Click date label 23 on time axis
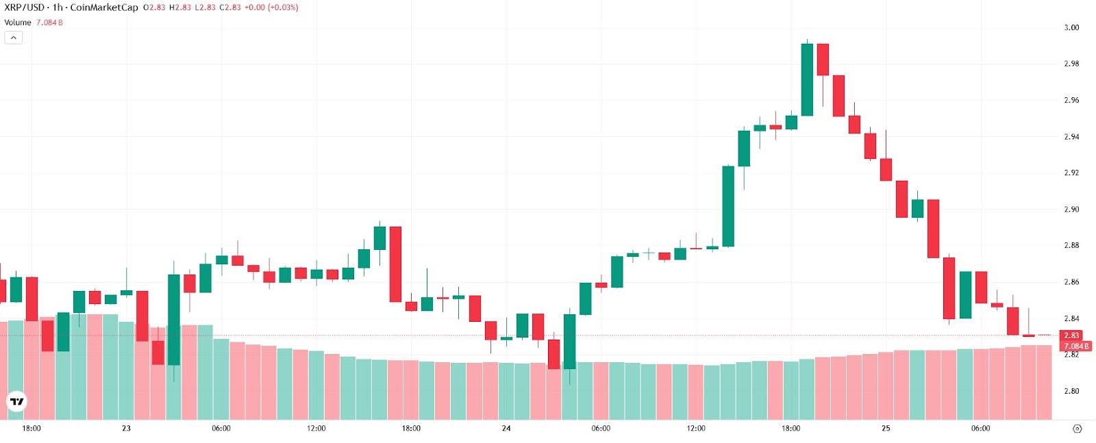Viewport: 1096px width, 443px height. (126, 429)
